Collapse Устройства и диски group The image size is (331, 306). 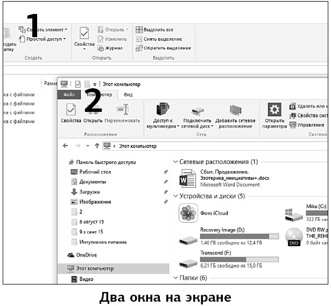pos(175,196)
